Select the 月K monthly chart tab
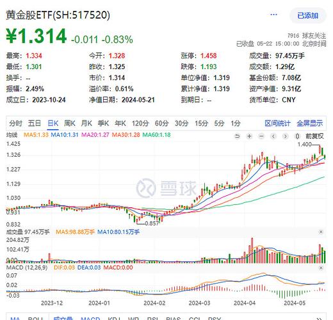Viewport: 333px width, 320px height. point(86,124)
